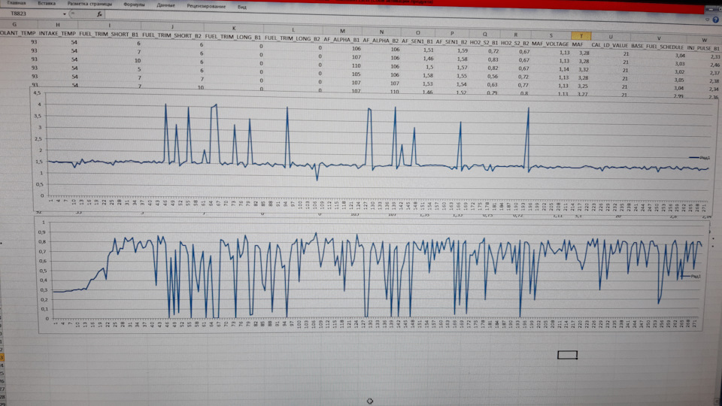Viewport: 722px width, 406px height.
Task: Click the INJ_PULSE_B1 header cell
Action: (703, 48)
